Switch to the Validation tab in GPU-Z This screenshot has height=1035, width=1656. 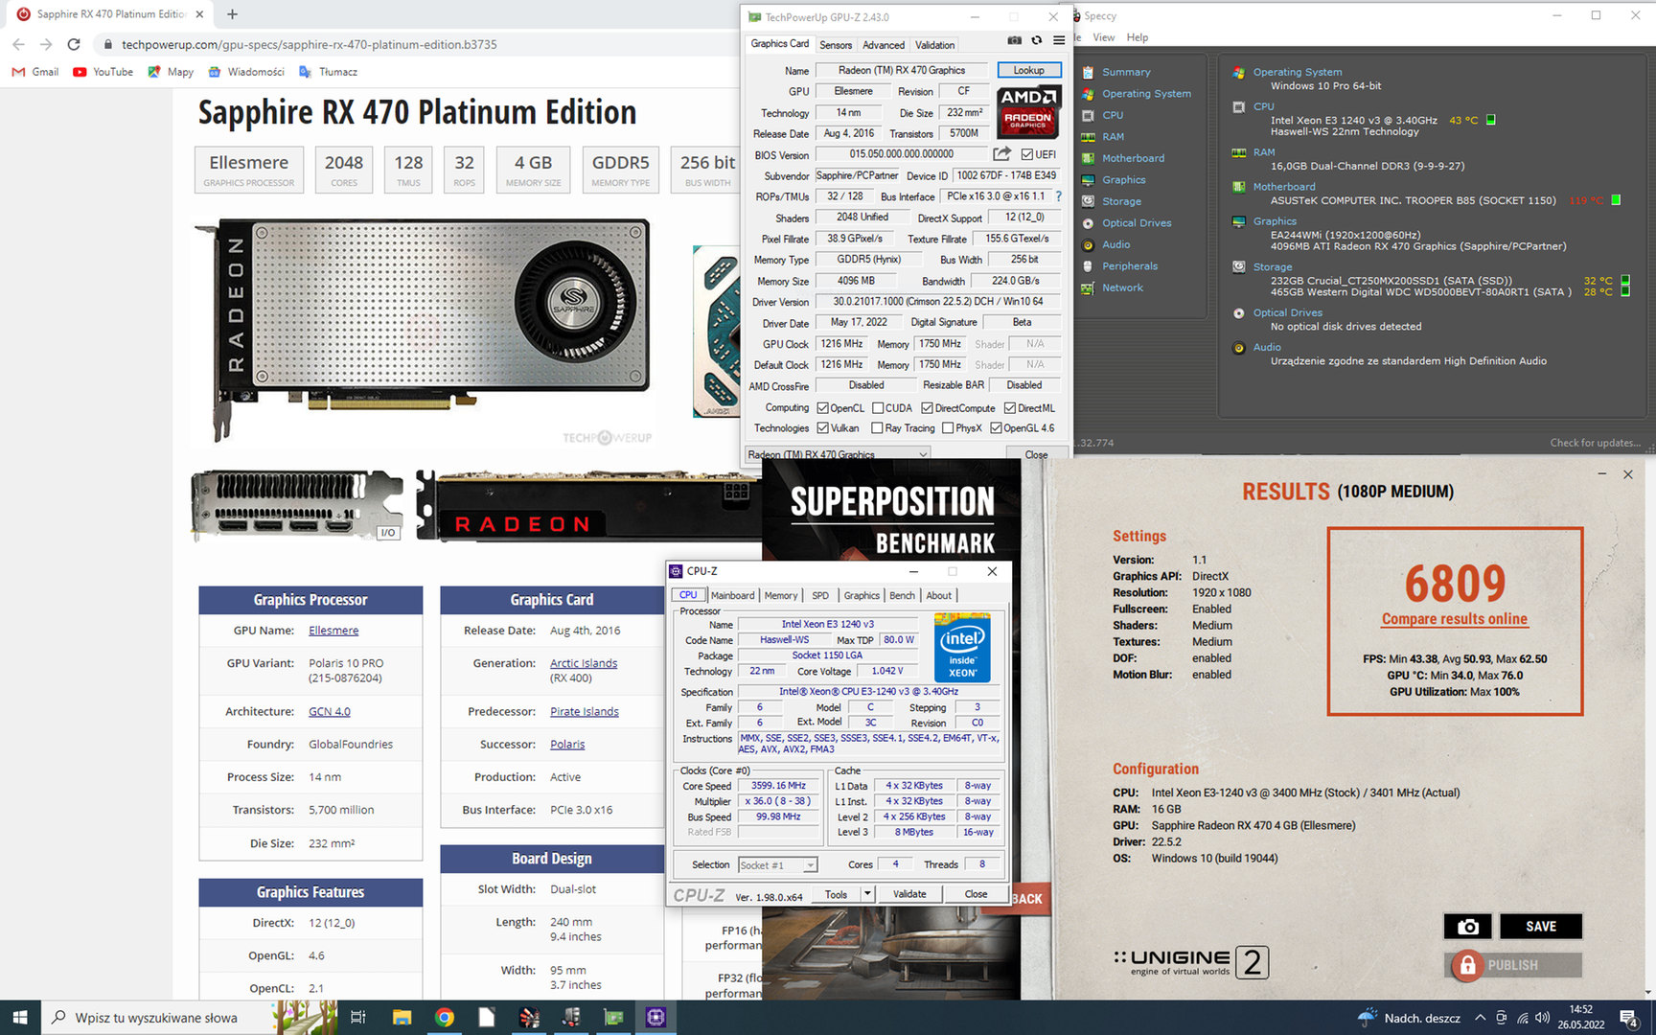[934, 45]
